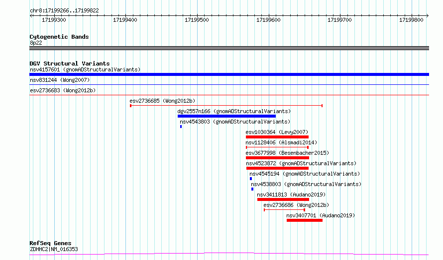Click the 17199700 ruler position
The width and height of the screenshot is (443, 260).
click(x=339, y=20)
